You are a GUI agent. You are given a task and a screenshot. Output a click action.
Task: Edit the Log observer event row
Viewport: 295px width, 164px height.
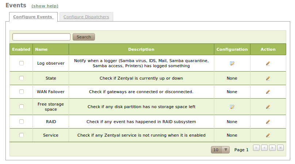coord(268,63)
